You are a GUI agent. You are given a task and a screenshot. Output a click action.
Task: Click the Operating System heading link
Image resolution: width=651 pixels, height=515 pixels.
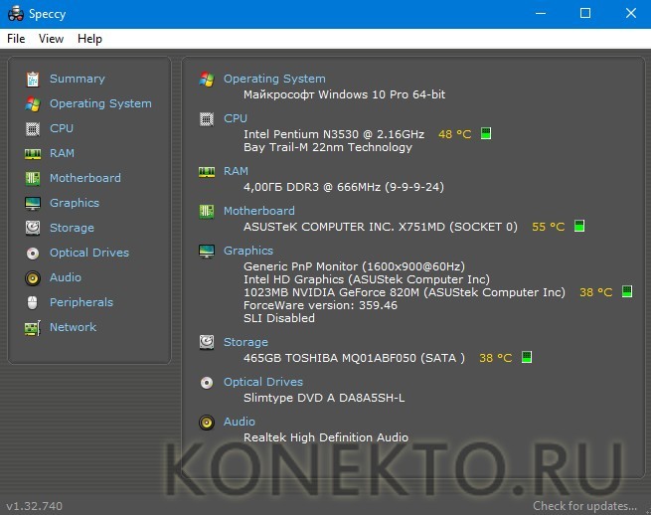pos(274,79)
